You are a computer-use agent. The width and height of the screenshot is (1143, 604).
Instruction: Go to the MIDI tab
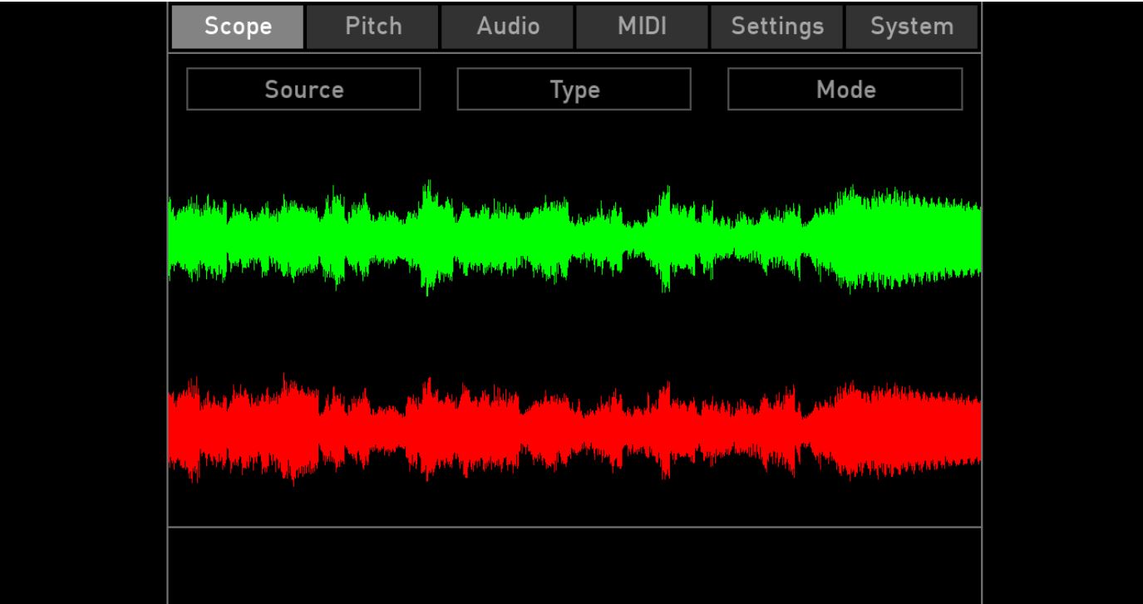[x=642, y=27]
